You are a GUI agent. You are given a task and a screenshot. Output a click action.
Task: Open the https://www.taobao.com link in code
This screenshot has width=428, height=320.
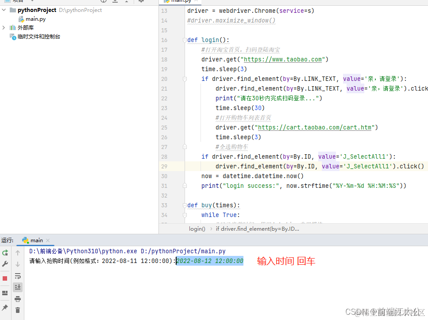point(282,59)
